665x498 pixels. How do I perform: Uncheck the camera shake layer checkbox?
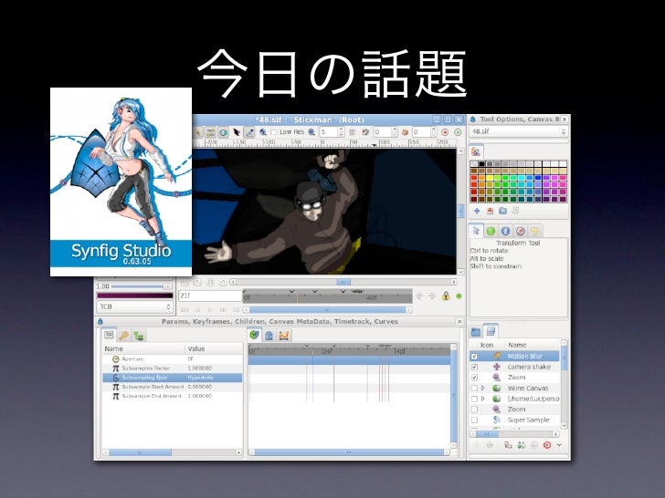[474, 367]
